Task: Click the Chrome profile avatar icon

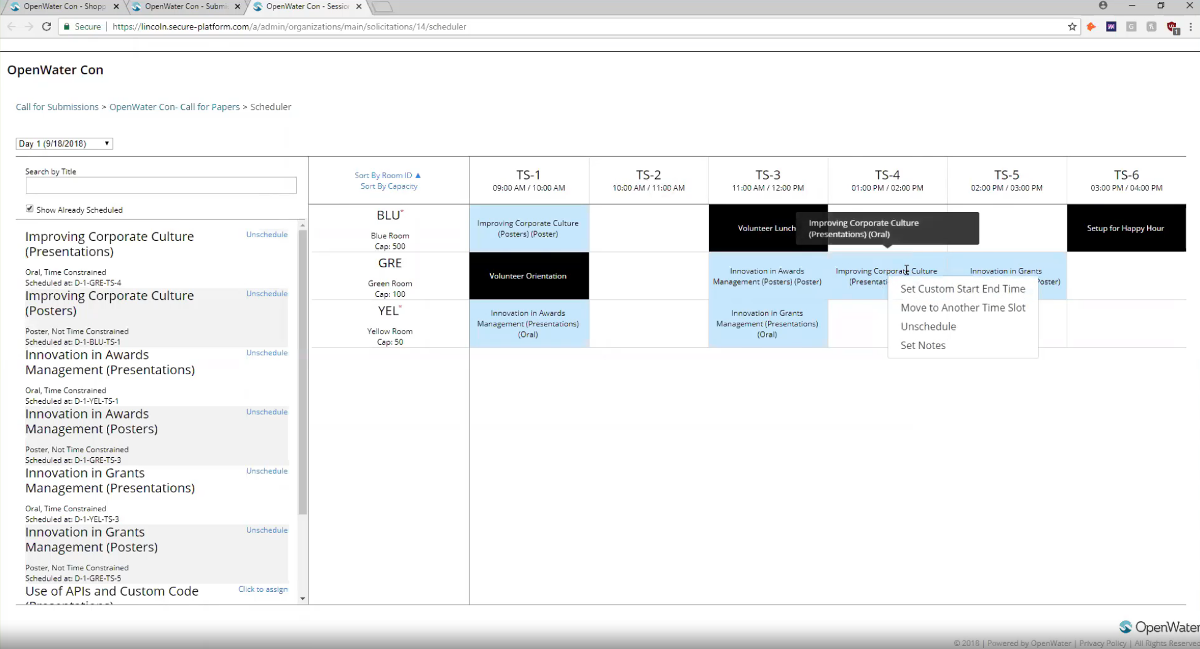Action: [x=1103, y=6]
